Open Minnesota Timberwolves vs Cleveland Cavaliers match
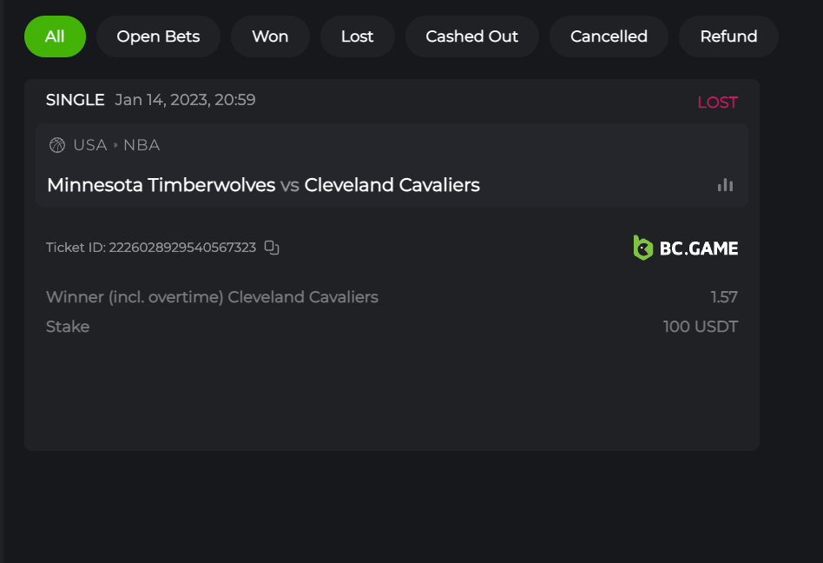Viewport: 823px width, 563px height. (x=263, y=185)
